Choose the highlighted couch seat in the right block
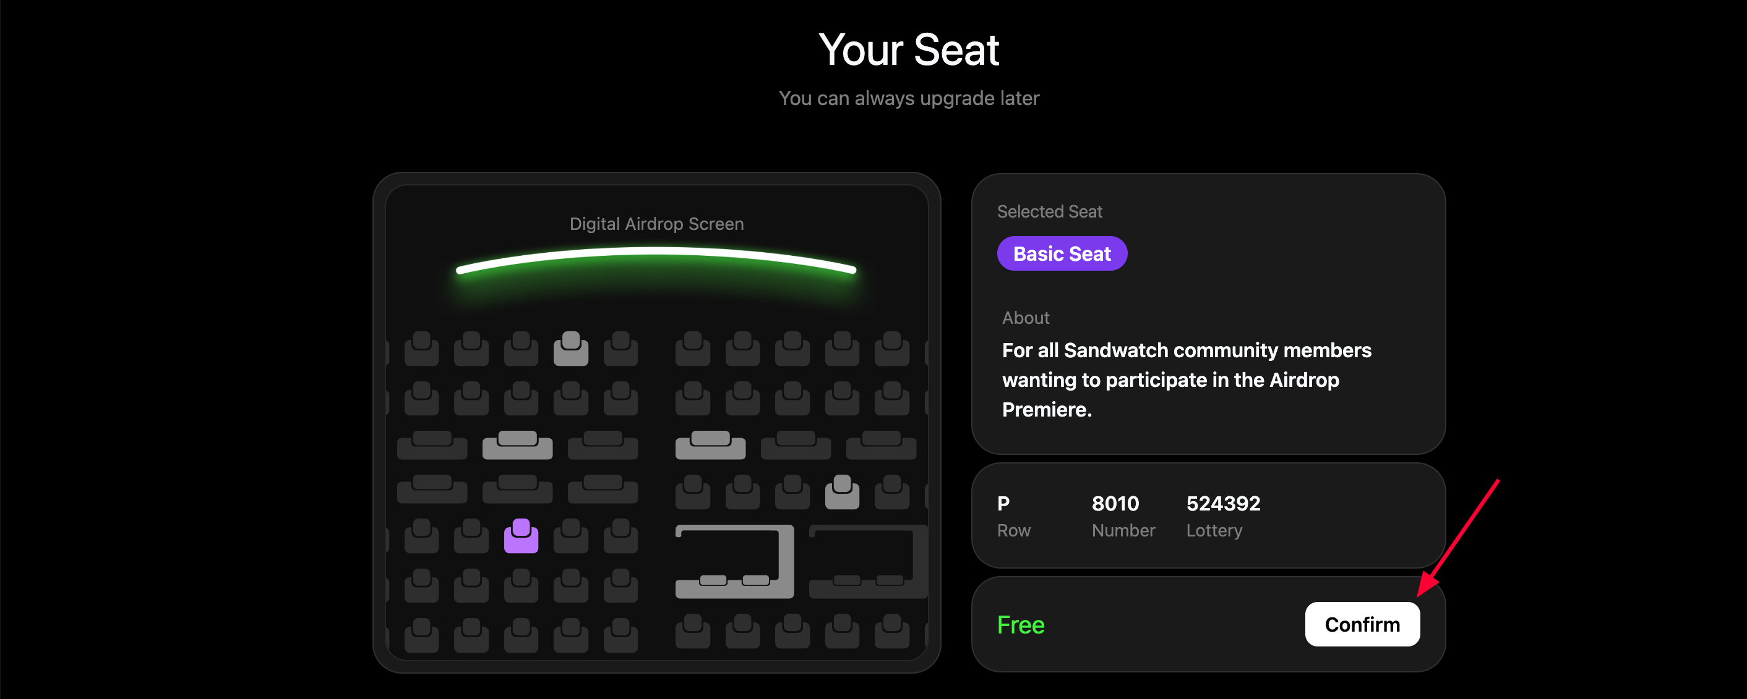Viewport: 1747px width, 699px height. [x=710, y=445]
